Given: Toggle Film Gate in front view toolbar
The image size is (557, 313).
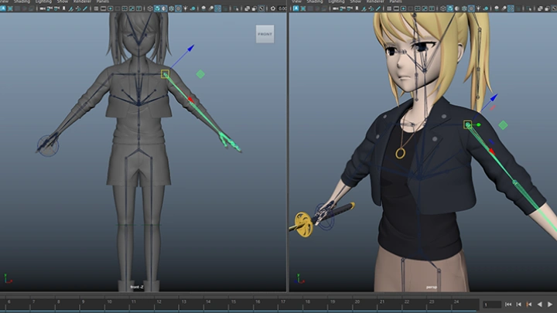Looking at the screenshot, I should (x=103, y=9).
